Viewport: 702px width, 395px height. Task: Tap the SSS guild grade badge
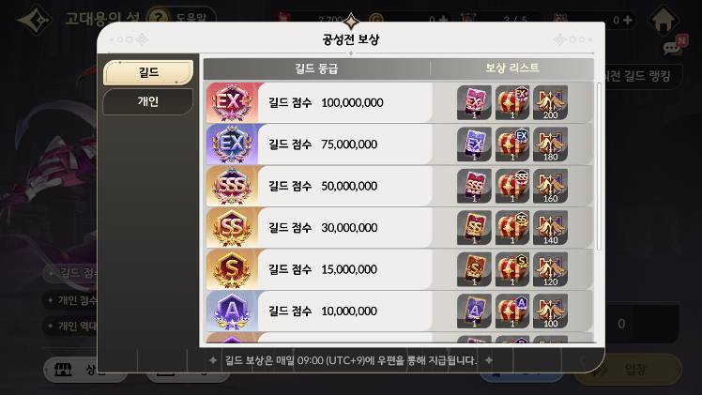232,186
